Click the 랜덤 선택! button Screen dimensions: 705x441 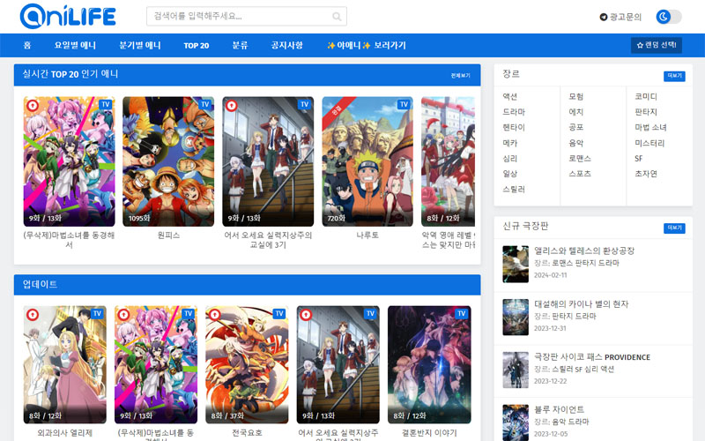(657, 45)
